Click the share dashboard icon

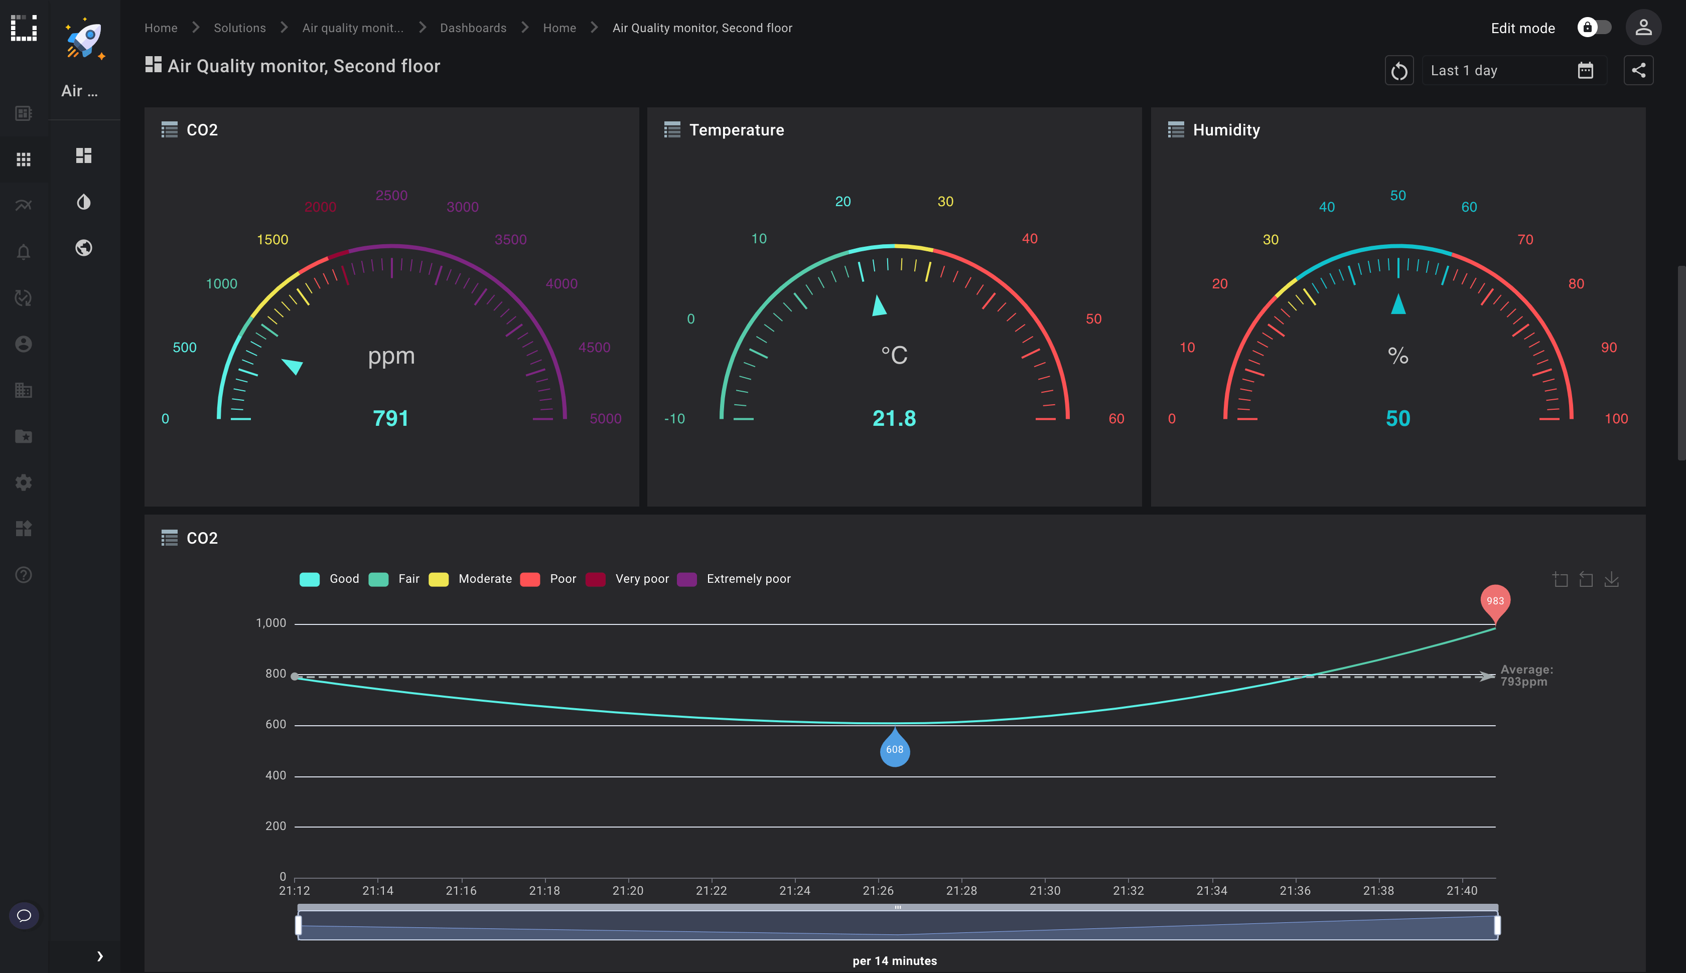coord(1638,70)
